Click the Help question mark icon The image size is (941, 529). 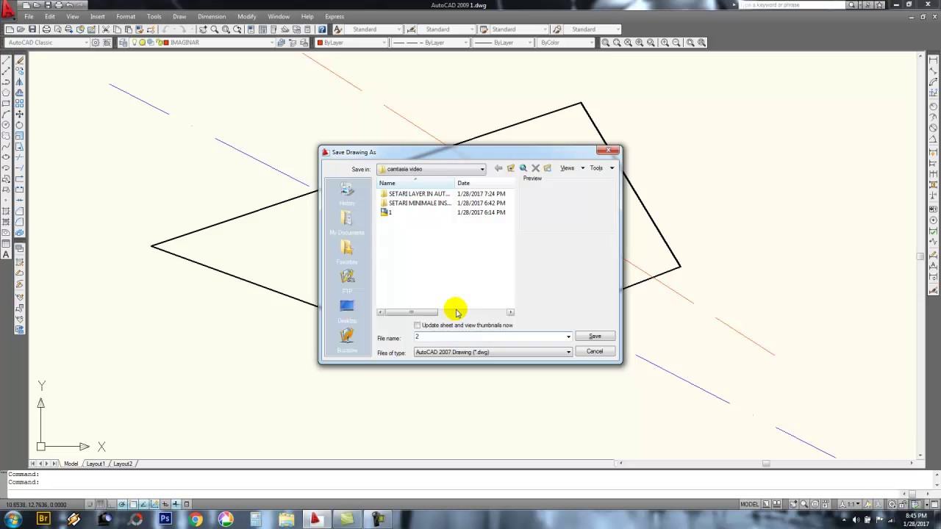(322, 29)
